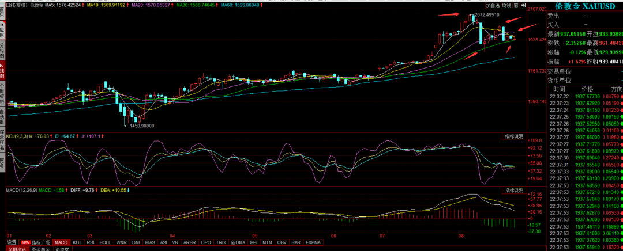Switch to the BOLL indicator tab
623x251 pixels.
[106, 243]
